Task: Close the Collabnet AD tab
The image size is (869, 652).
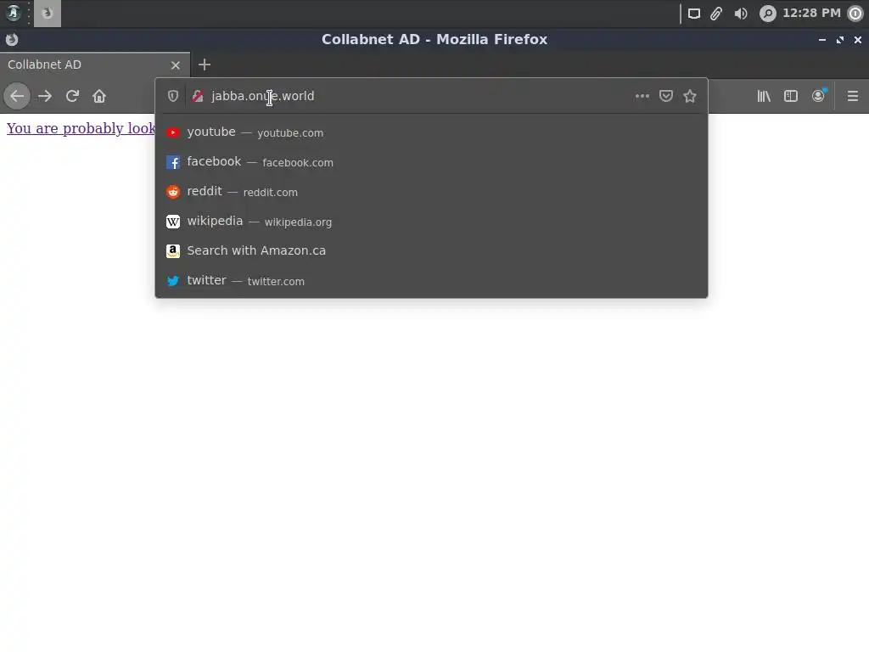Action: point(176,65)
